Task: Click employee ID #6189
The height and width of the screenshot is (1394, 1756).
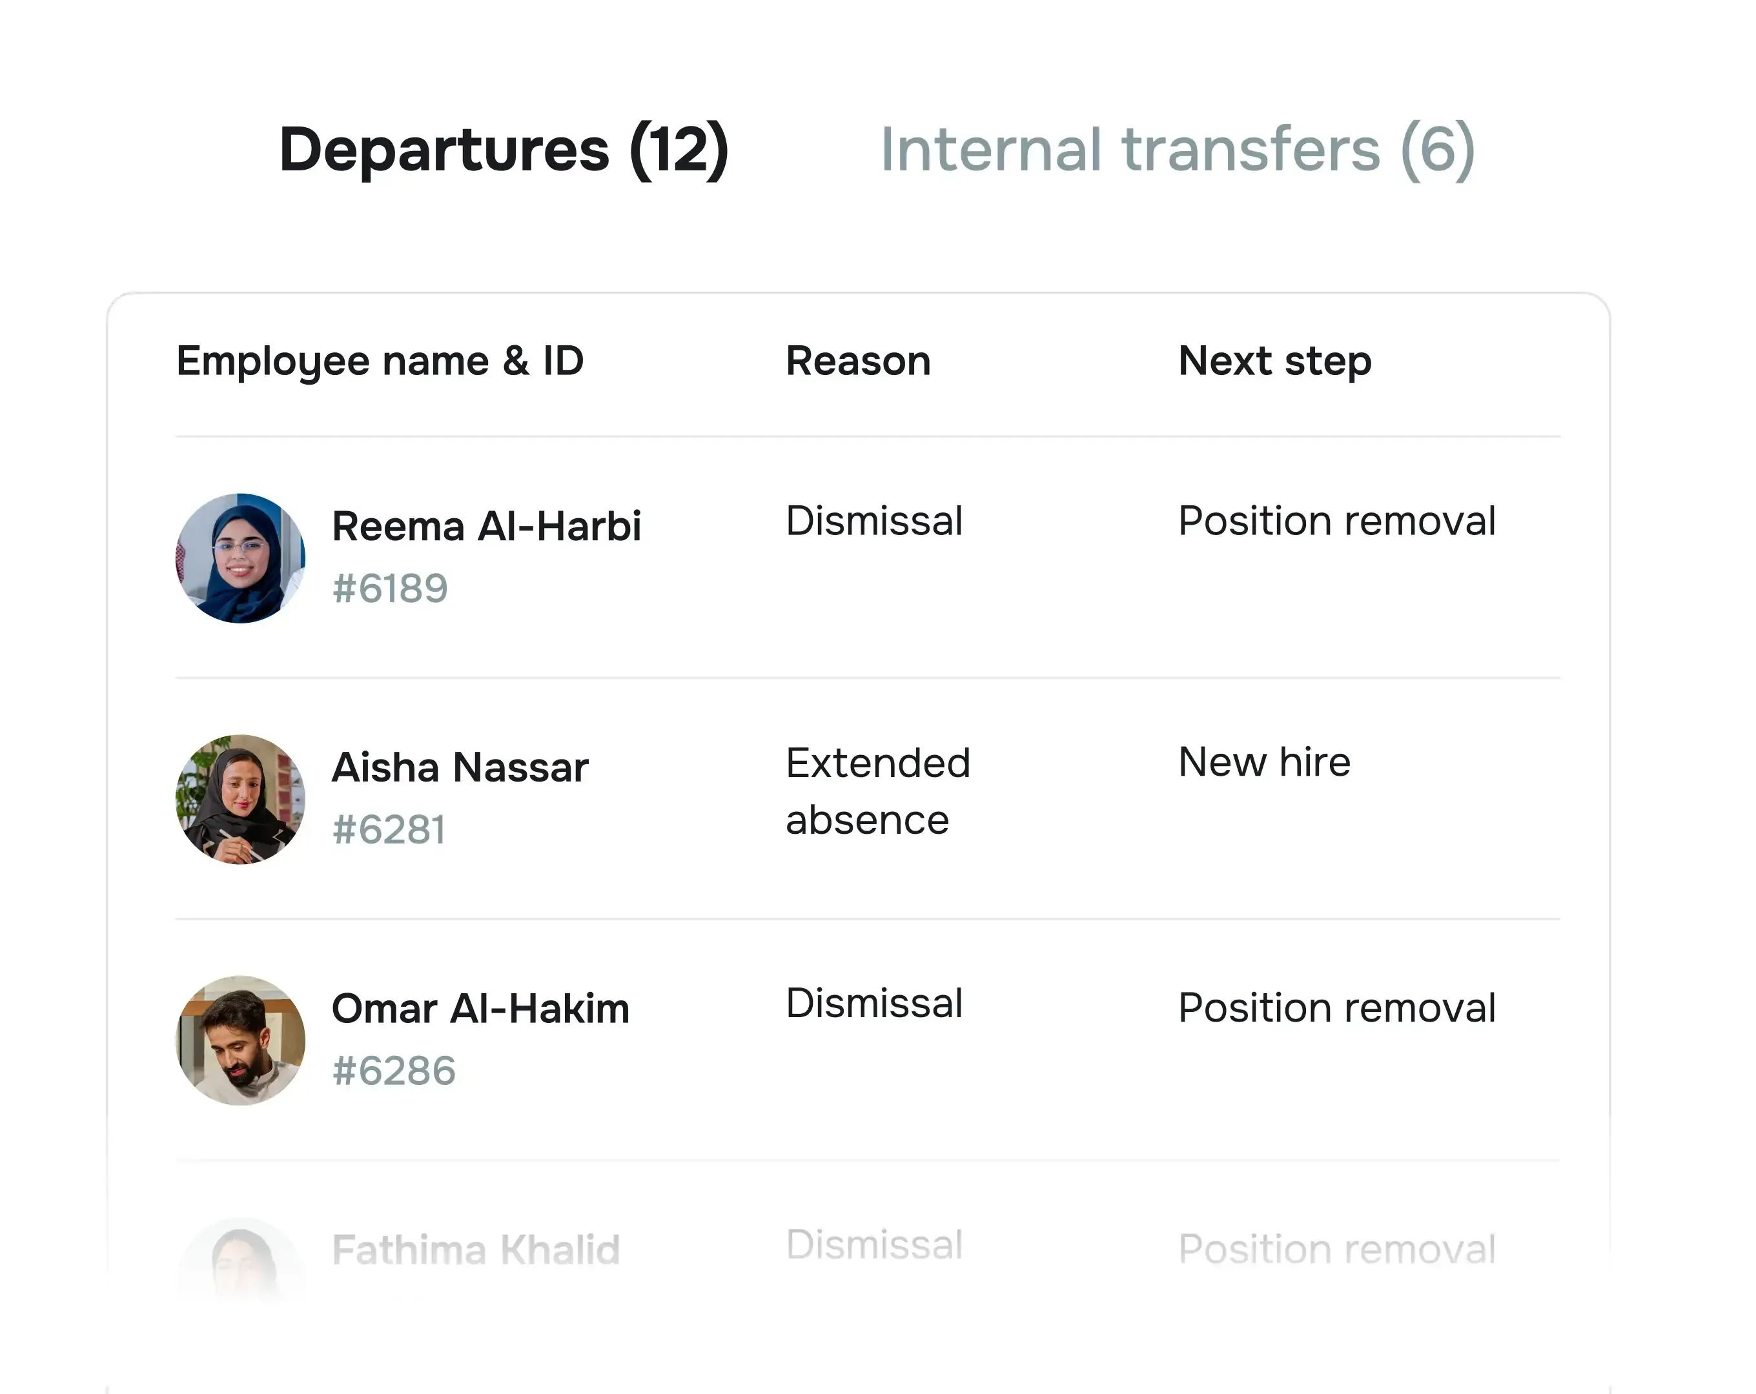Action: (389, 588)
